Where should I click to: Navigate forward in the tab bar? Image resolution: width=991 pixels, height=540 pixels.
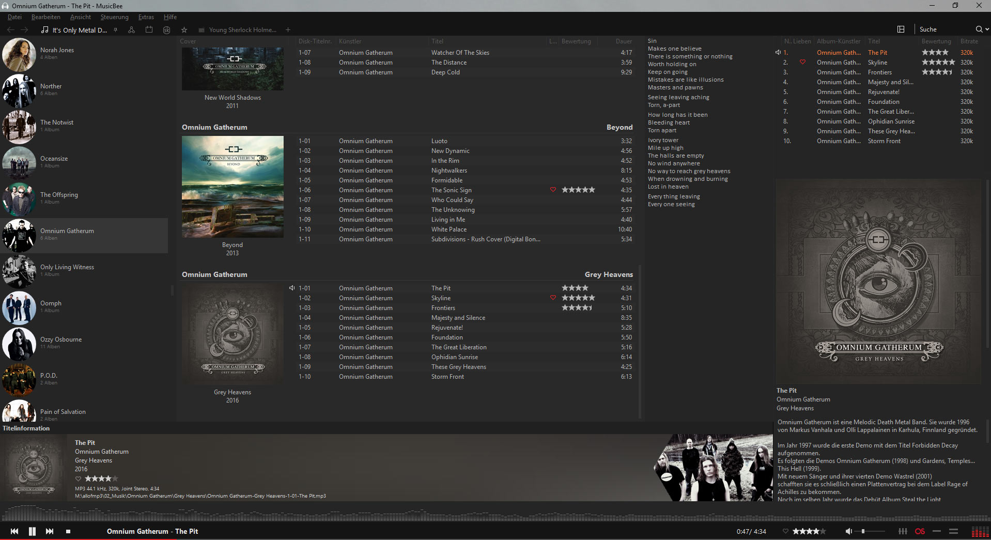pos(24,29)
